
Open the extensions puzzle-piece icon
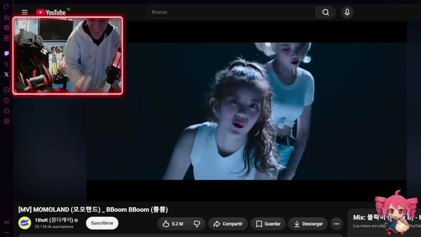(x=6, y=111)
